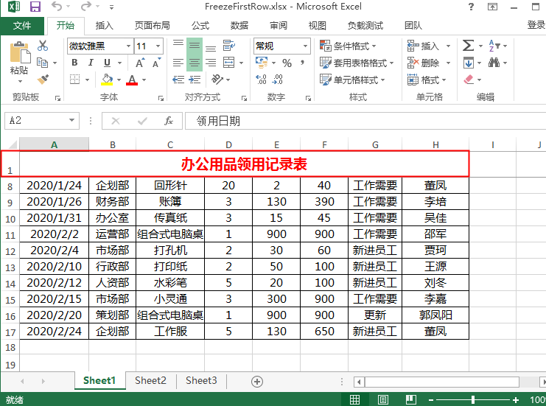Open the number format dropdown 常规
This screenshot has height=406, width=546.
[305, 46]
